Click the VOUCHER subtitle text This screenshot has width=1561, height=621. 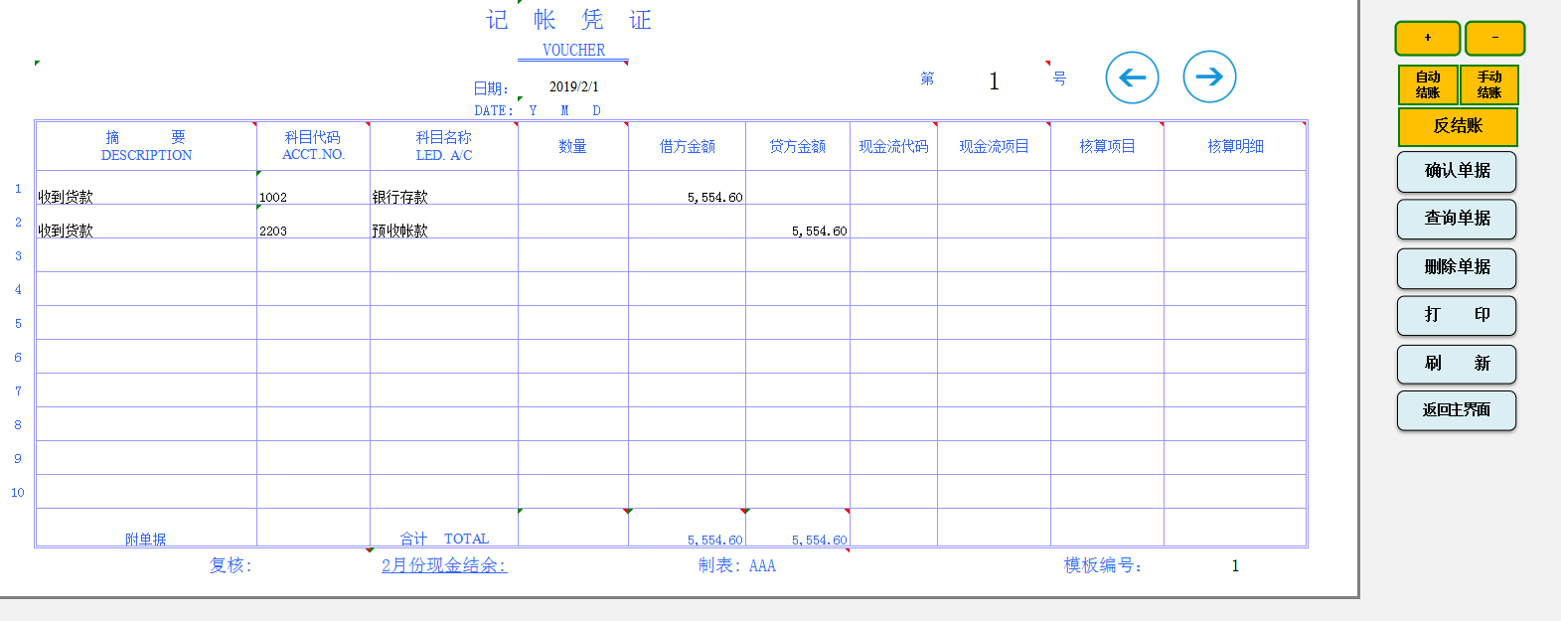coord(573,50)
